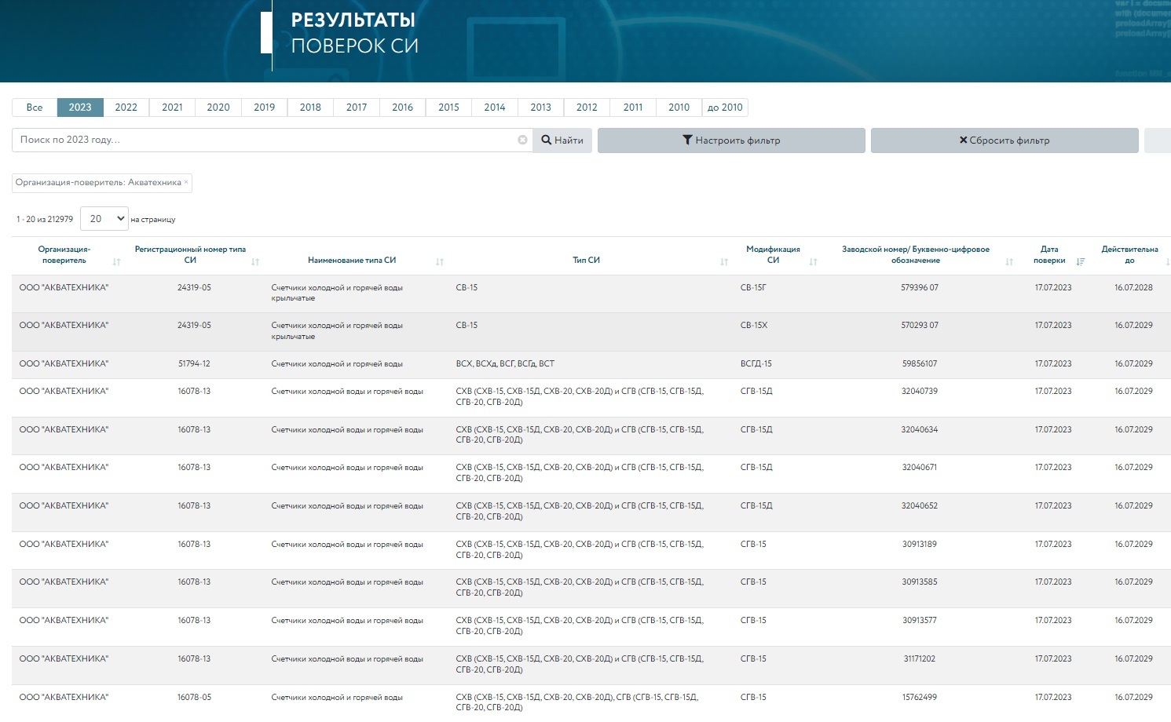The image size is (1171, 722).
Task: Open the до 2010 tab
Action: point(725,108)
